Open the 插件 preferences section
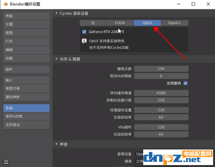Screen dimensions: 215x167 26,69
